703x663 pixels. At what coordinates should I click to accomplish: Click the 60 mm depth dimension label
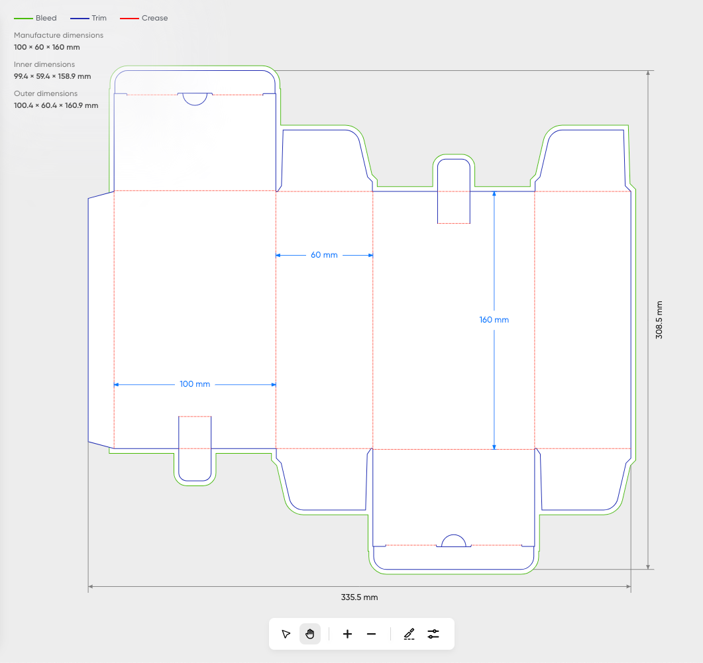pyautogui.click(x=324, y=255)
